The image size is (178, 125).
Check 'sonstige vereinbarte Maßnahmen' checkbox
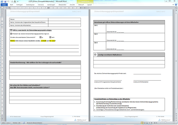pyautogui.click(x=95, y=55)
